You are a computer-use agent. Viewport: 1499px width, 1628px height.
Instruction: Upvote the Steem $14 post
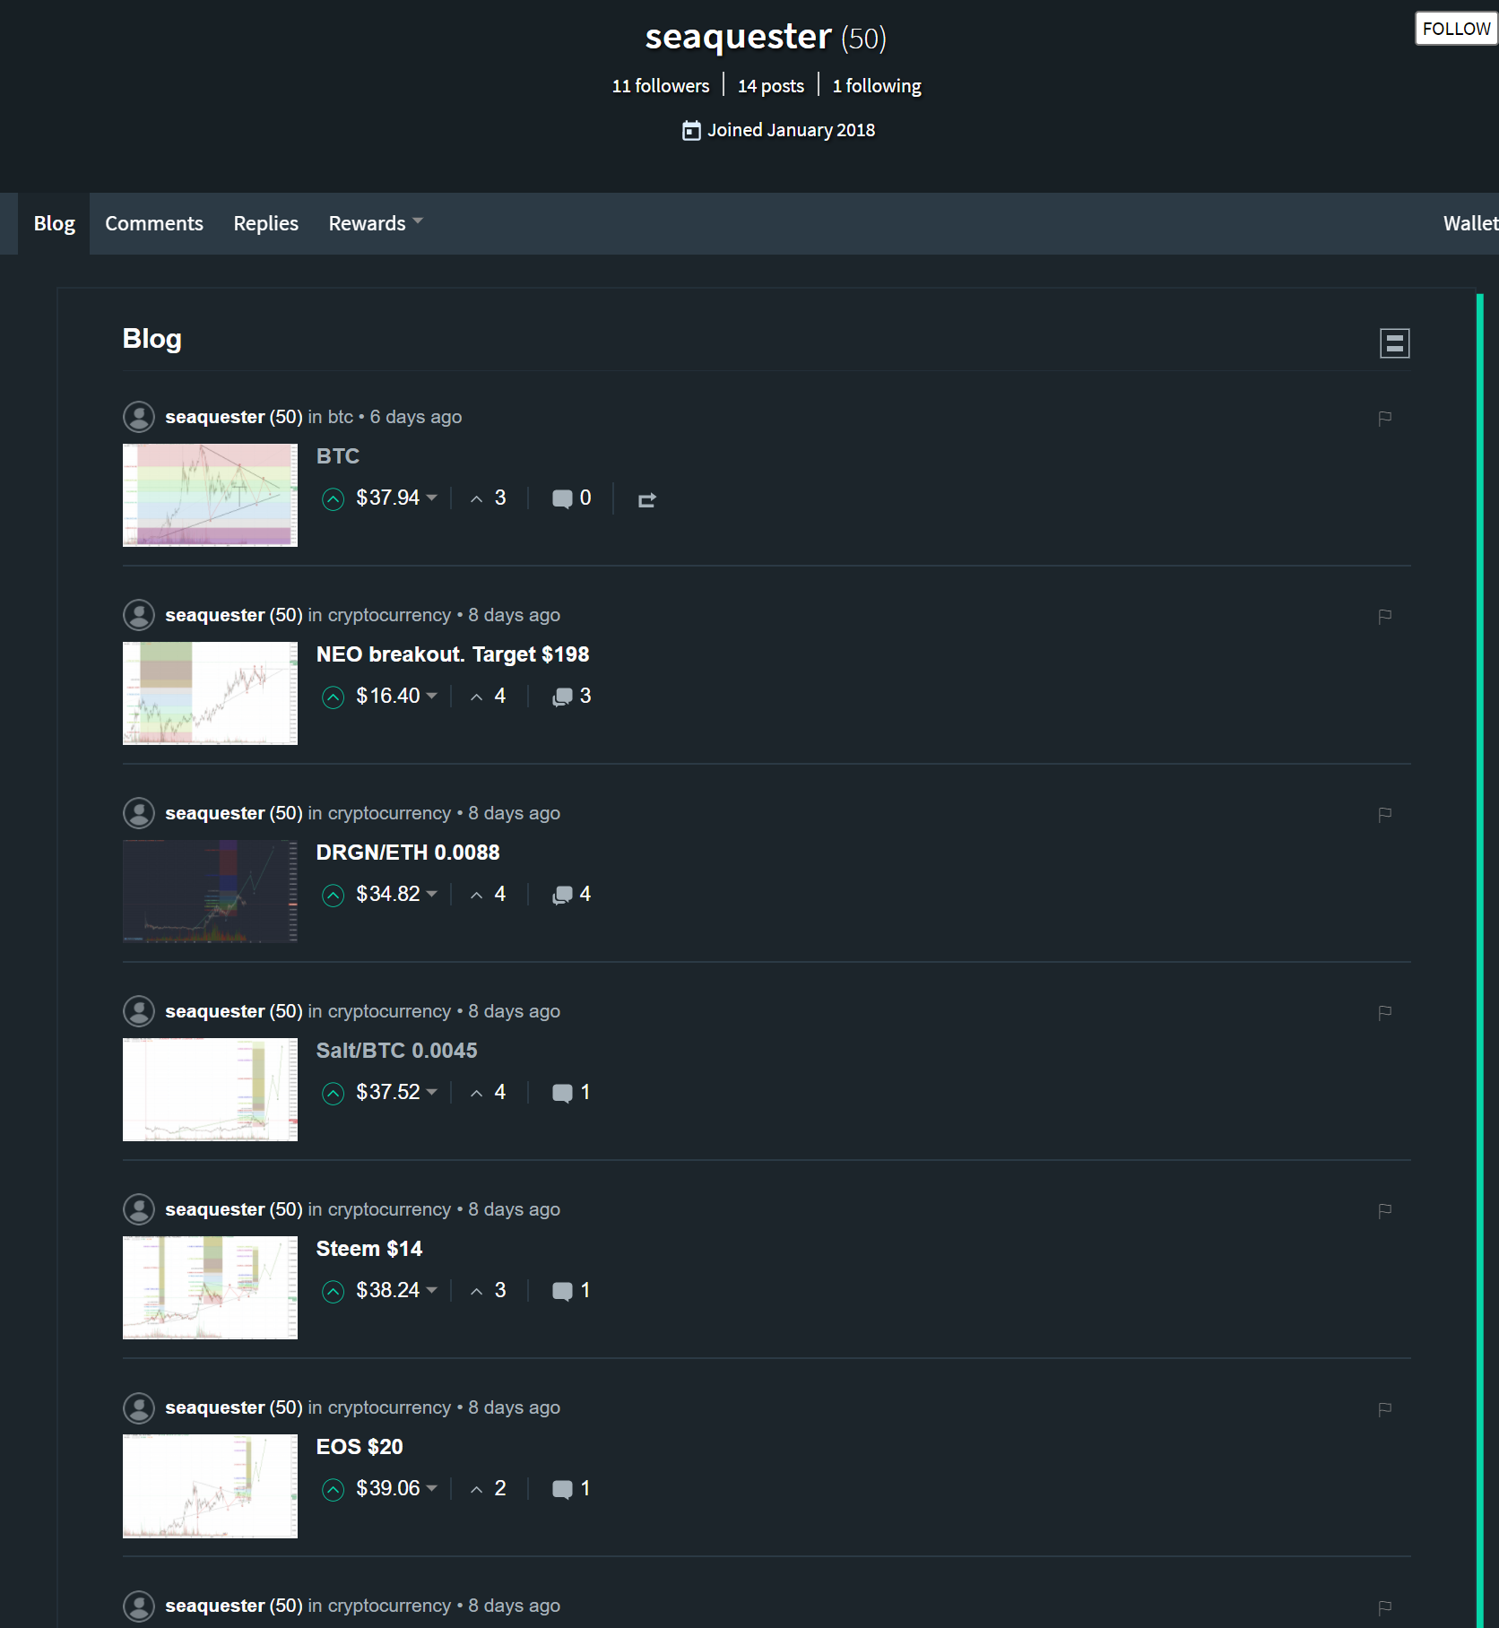click(333, 1292)
